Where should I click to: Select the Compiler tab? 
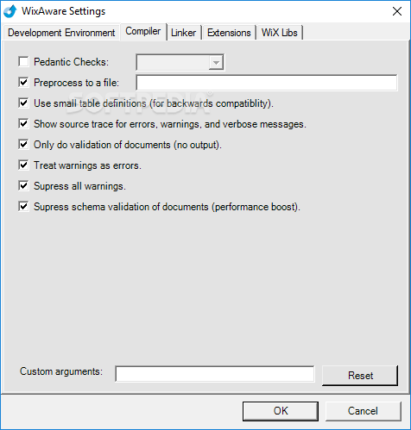point(143,31)
